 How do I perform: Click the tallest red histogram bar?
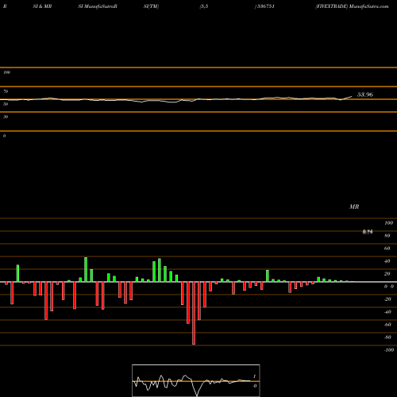(x=194, y=313)
